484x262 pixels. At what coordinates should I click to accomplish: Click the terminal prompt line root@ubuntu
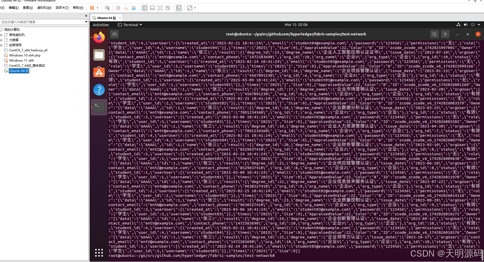point(191,256)
